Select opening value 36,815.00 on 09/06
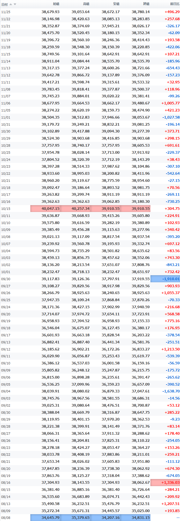 tap(50, 378)
